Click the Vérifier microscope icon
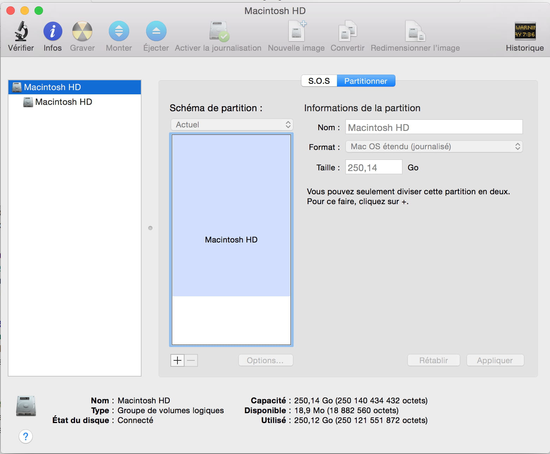The height and width of the screenshot is (454, 550). click(21, 31)
